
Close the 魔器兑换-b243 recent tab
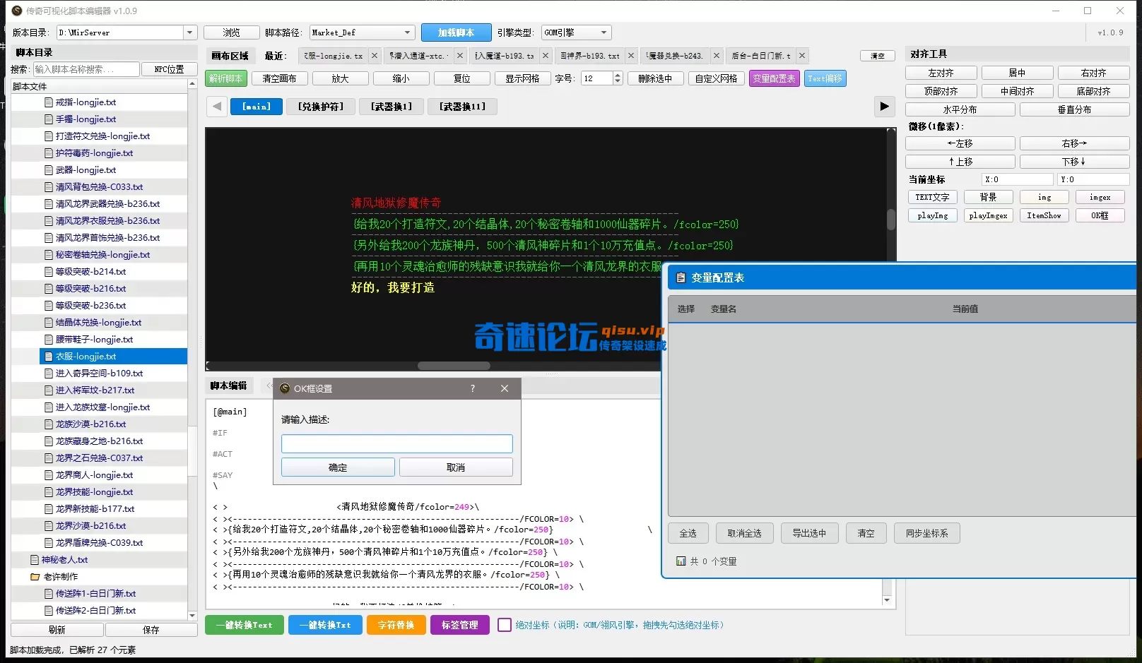[717, 56]
